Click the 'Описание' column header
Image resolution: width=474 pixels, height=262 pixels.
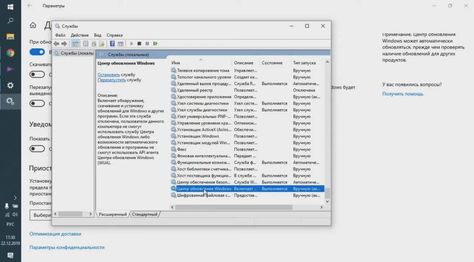pyautogui.click(x=246, y=63)
